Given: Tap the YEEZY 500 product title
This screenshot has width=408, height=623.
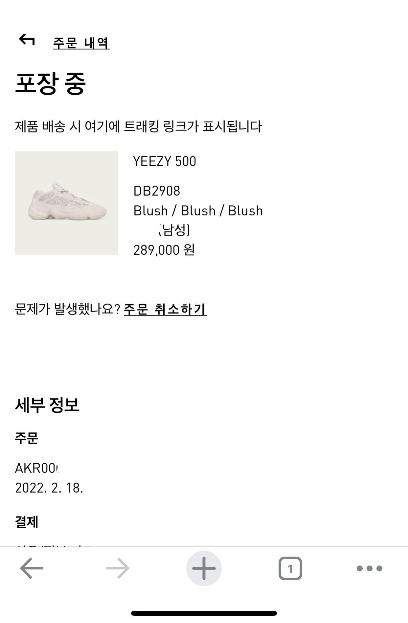Looking at the screenshot, I should coord(164,161).
